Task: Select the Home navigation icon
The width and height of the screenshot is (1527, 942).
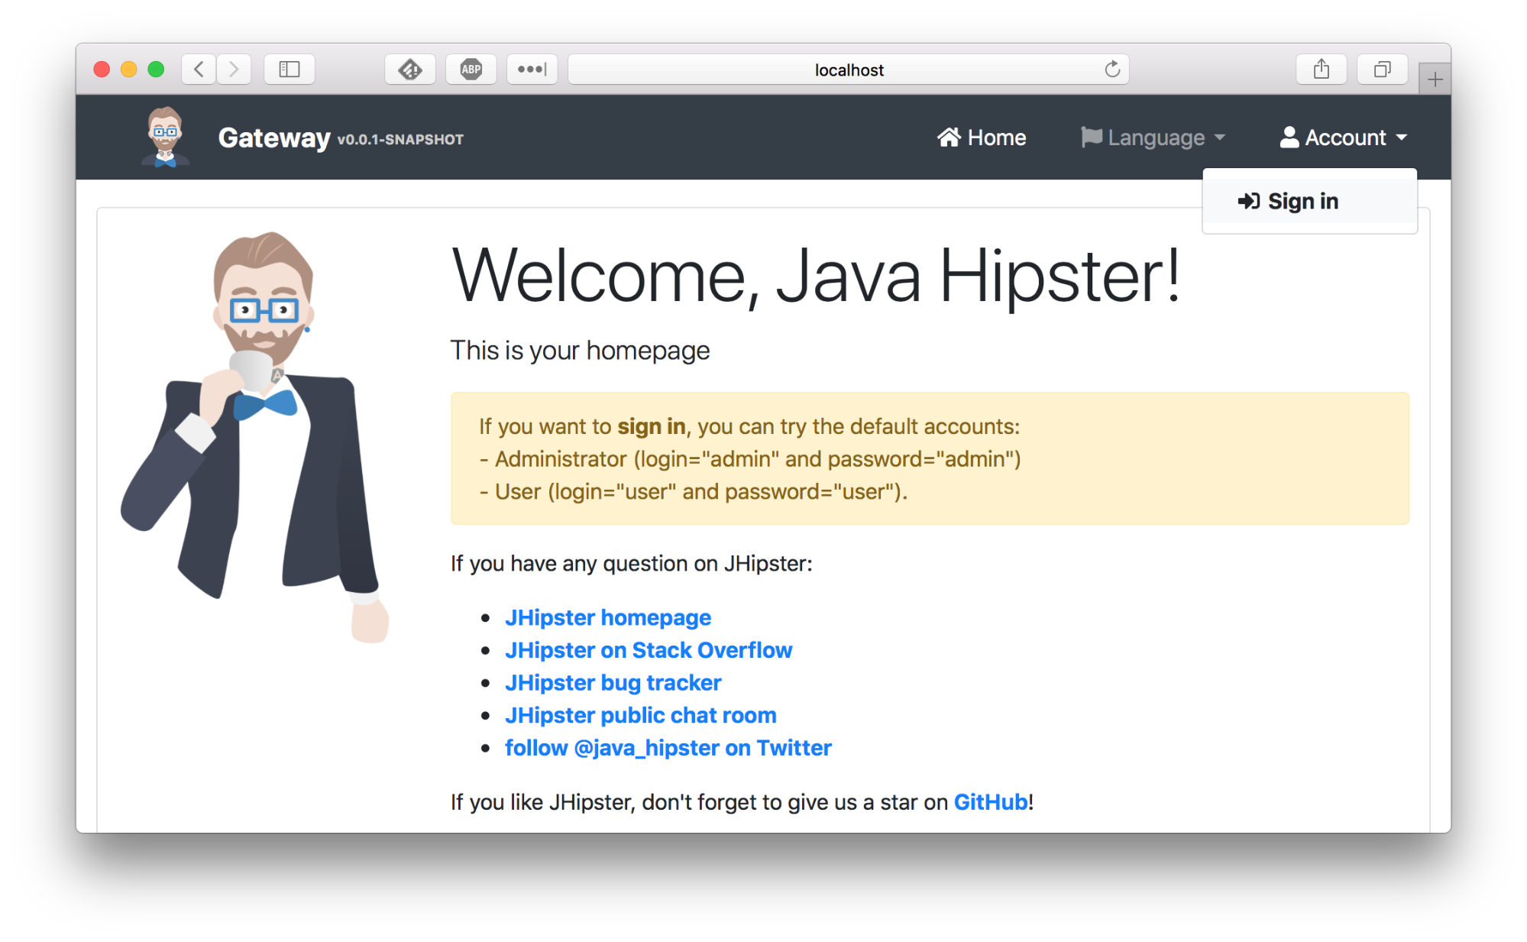Action: tap(950, 138)
